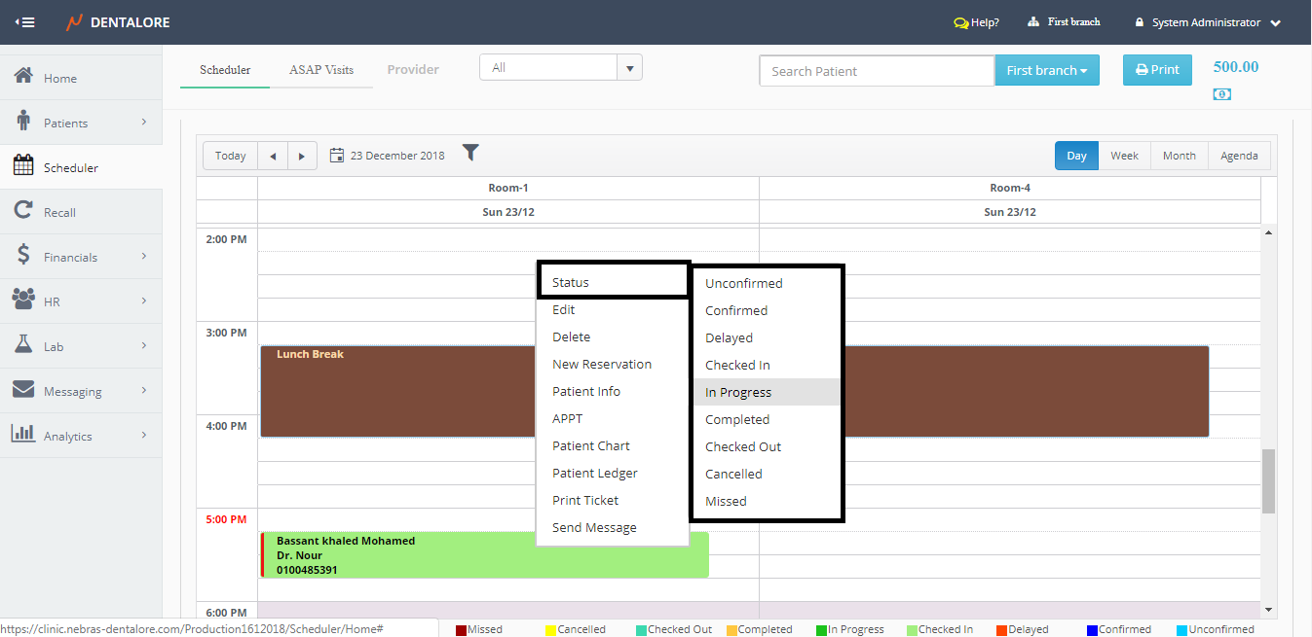Screen dimensions: 1312x637
Task: Click the Print button
Action: tap(1156, 70)
